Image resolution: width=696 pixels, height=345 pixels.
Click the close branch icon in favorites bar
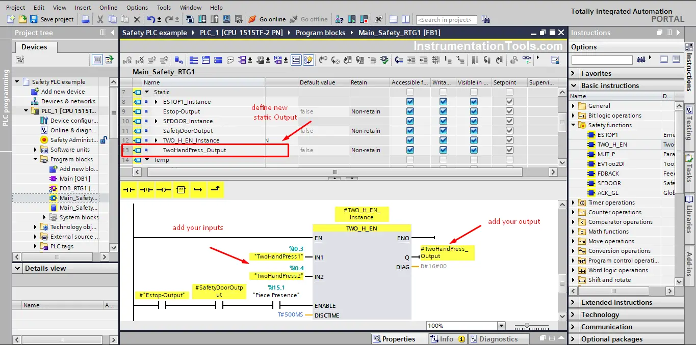215,190
